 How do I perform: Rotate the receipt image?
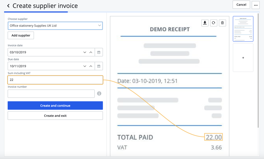click(213, 23)
